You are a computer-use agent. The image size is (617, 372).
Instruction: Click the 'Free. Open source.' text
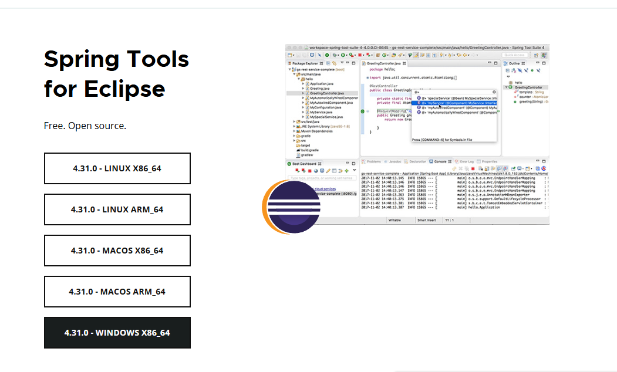(85, 126)
